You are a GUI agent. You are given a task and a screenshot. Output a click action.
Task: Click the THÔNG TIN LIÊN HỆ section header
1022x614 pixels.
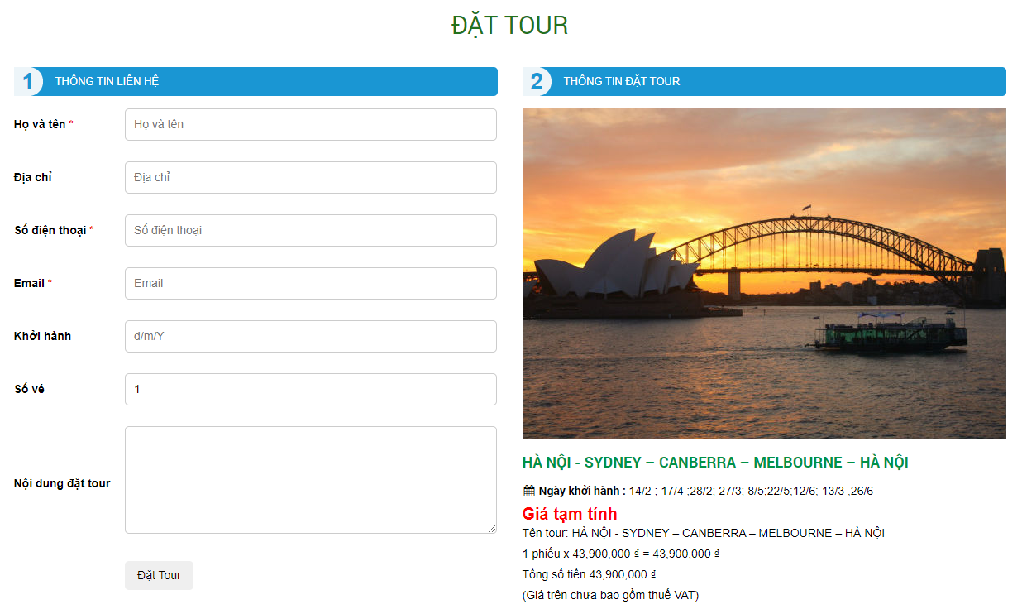click(x=255, y=81)
